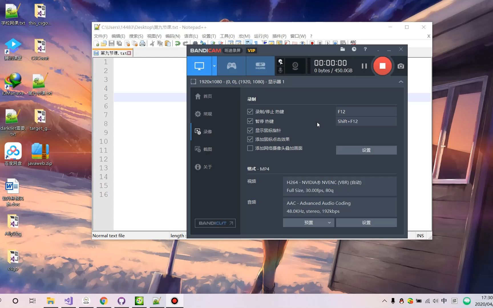Image resolution: width=493 pixels, height=308 pixels.
Task: Open the 截图 (screenshot) settings panel
Action: [x=207, y=149]
